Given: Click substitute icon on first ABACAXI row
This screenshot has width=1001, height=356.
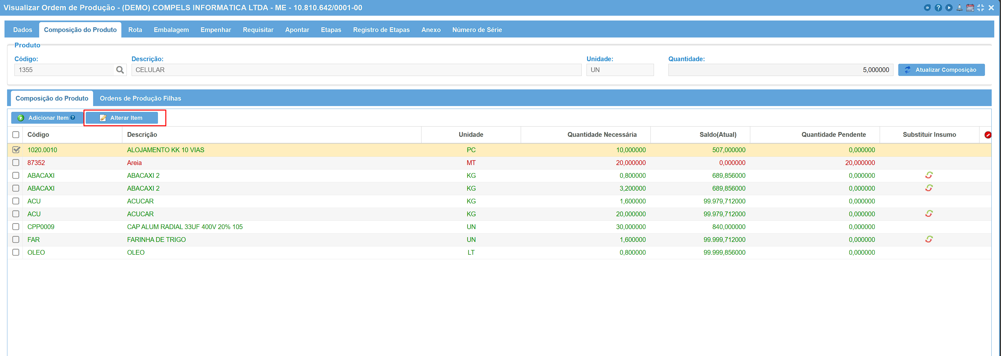Looking at the screenshot, I should click(929, 175).
